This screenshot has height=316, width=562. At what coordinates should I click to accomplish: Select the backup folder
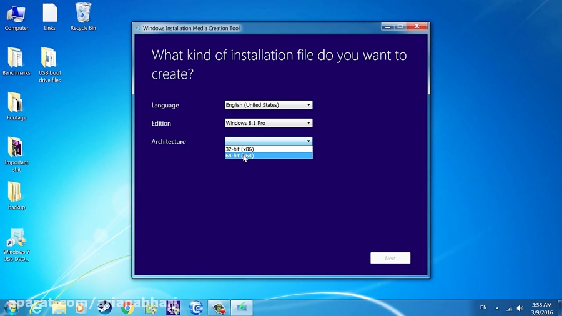(16, 196)
